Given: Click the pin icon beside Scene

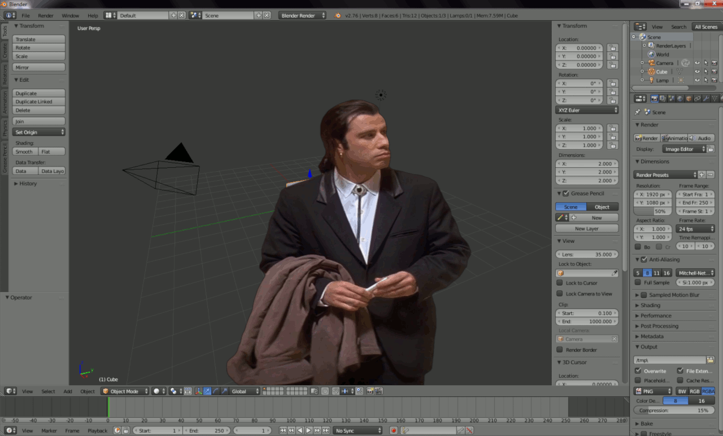Looking at the screenshot, I should click(x=638, y=112).
